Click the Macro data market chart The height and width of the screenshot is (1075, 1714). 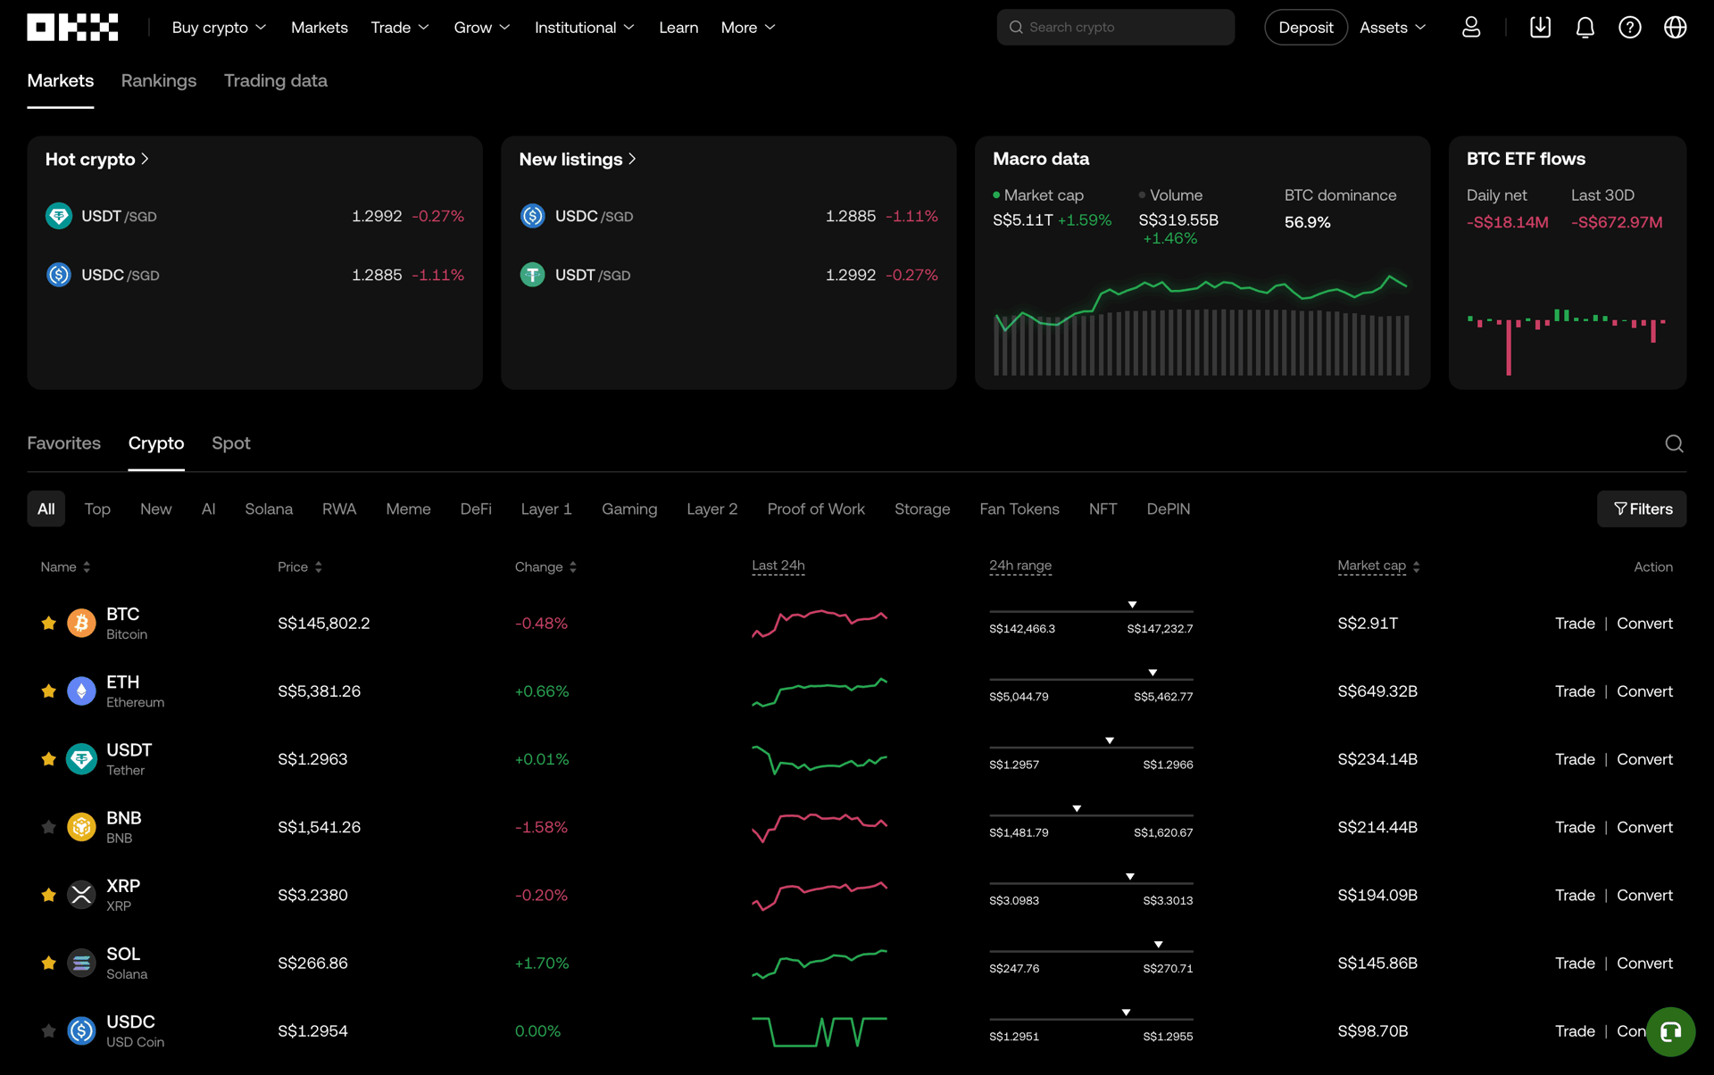coord(1202,326)
